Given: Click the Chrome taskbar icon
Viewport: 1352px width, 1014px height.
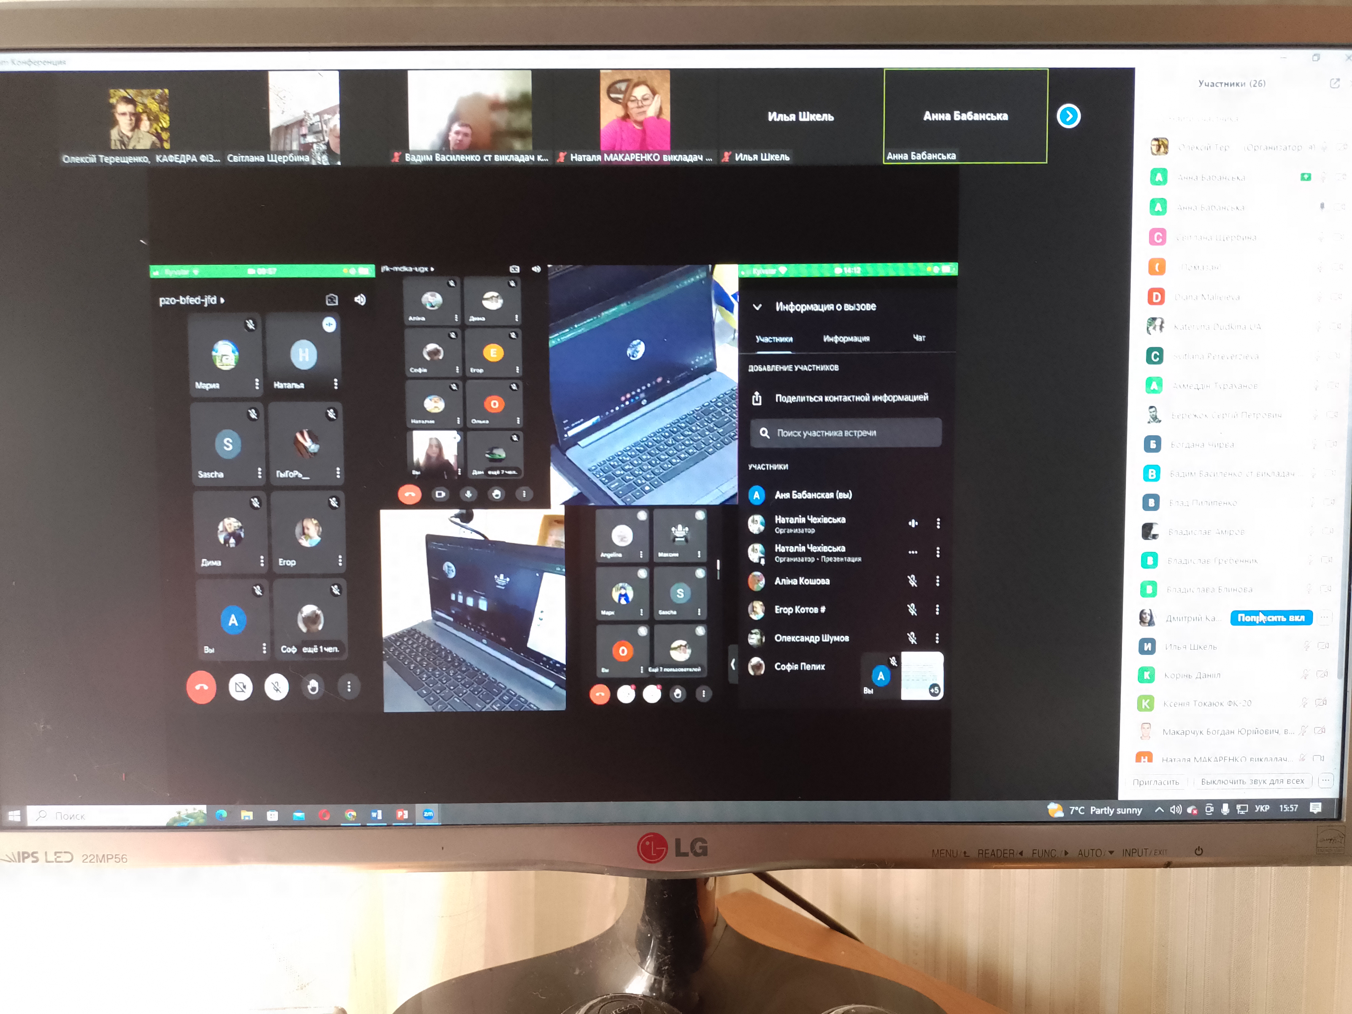Looking at the screenshot, I should click(x=350, y=815).
